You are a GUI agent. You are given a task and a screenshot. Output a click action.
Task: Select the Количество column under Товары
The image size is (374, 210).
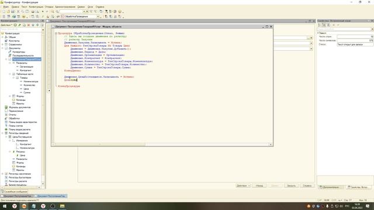pyautogui.click(x=29, y=85)
